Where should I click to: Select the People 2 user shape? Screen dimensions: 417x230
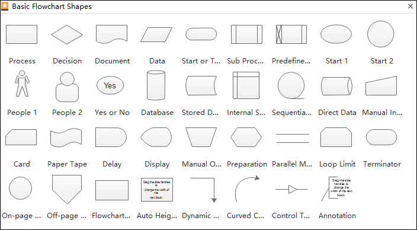coord(68,87)
